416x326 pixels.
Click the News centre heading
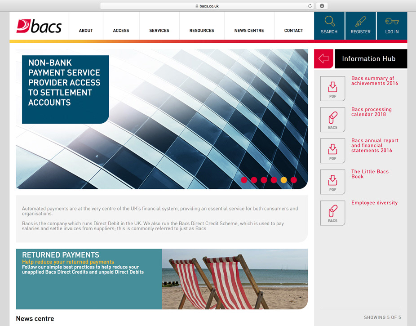[35, 318]
